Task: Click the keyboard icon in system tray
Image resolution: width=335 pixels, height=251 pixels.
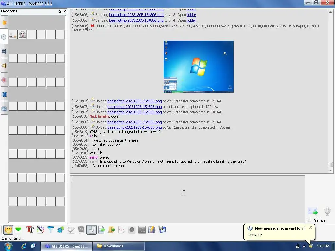Action: click(x=298, y=246)
